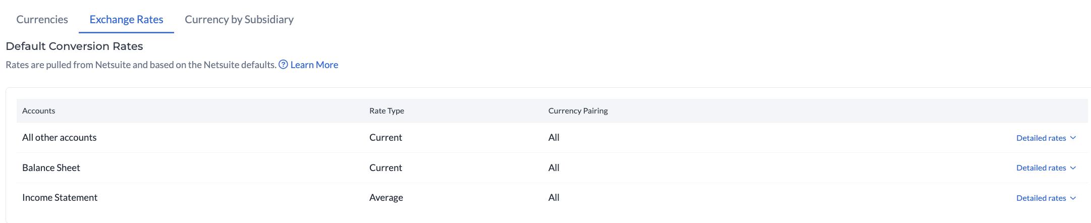Open the Currency by Subsidiary tab
The height and width of the screenshot is (223, 1091).
tap(239, 20)
